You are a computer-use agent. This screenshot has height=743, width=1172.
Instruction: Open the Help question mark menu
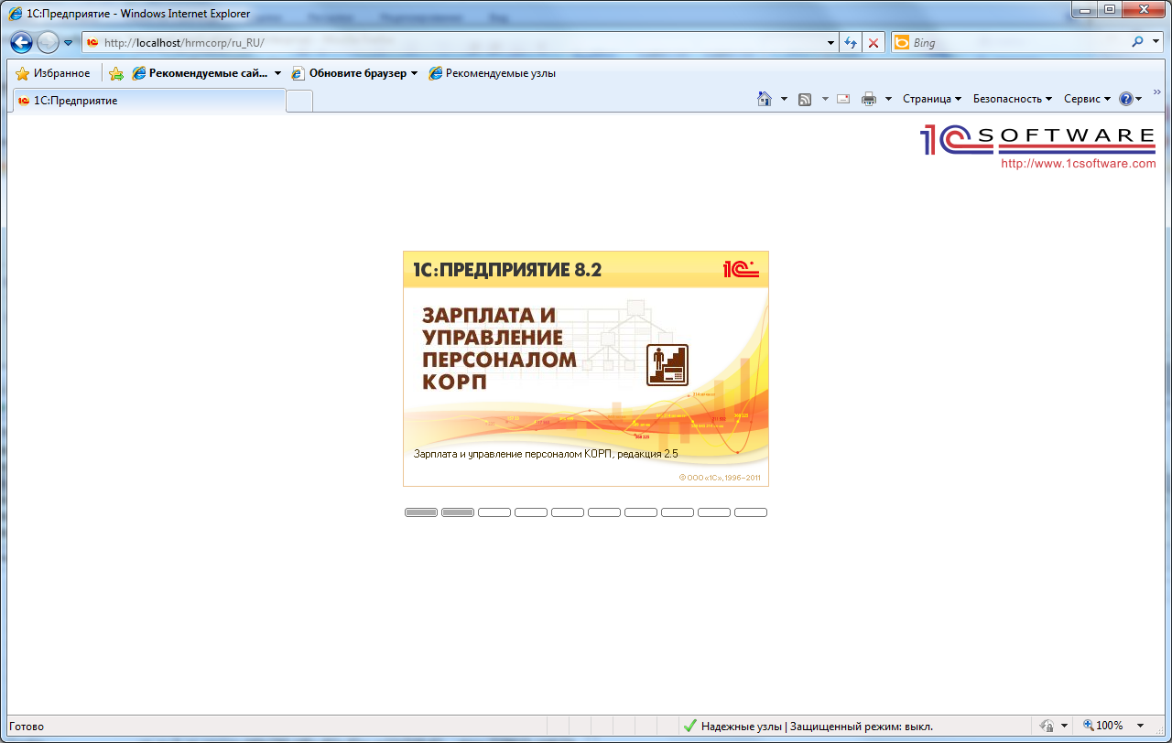click(x=1130, y=99)
